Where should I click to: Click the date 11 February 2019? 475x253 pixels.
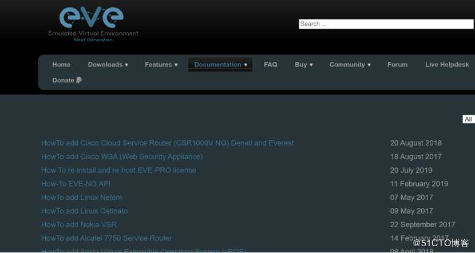[x=419, y=184]
